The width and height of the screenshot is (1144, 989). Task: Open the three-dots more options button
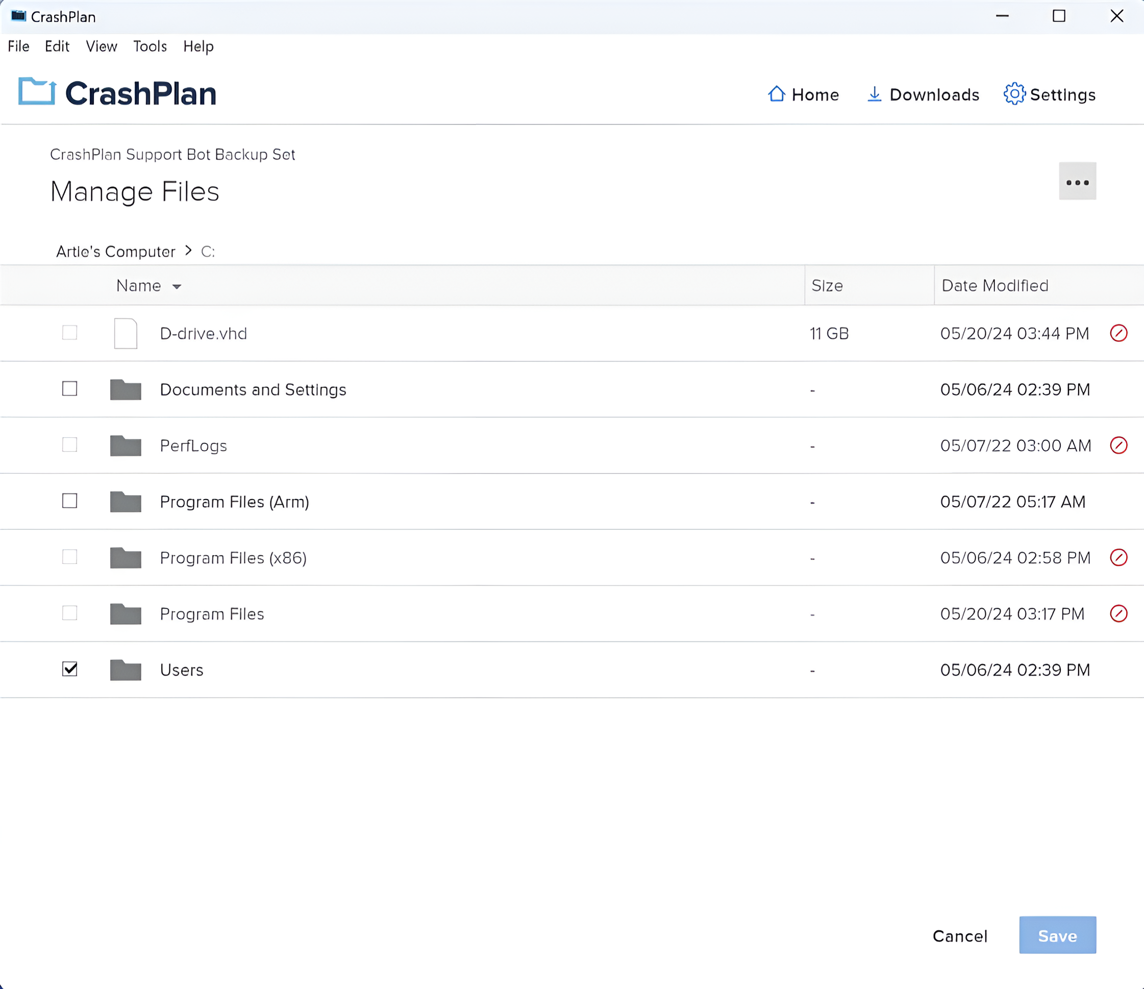1077,181
